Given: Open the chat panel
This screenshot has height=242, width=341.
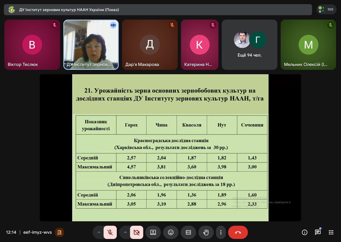Looking at the screenshot, I should pyautogui.click(x=318, y=232).
